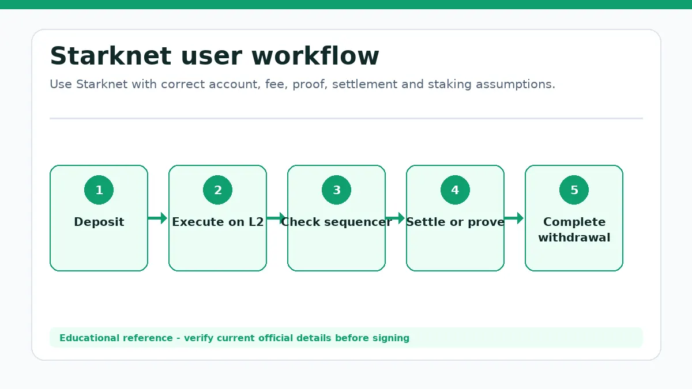Screen dimensions: 692x389
Task: Click the 'Settle or prove' step label
Action: [x=456, y=222]
